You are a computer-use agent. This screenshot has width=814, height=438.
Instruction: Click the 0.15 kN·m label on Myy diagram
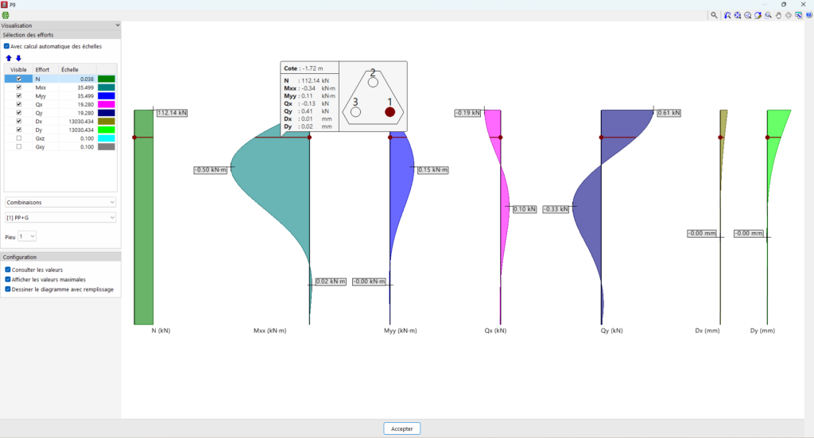coord(432,169)
